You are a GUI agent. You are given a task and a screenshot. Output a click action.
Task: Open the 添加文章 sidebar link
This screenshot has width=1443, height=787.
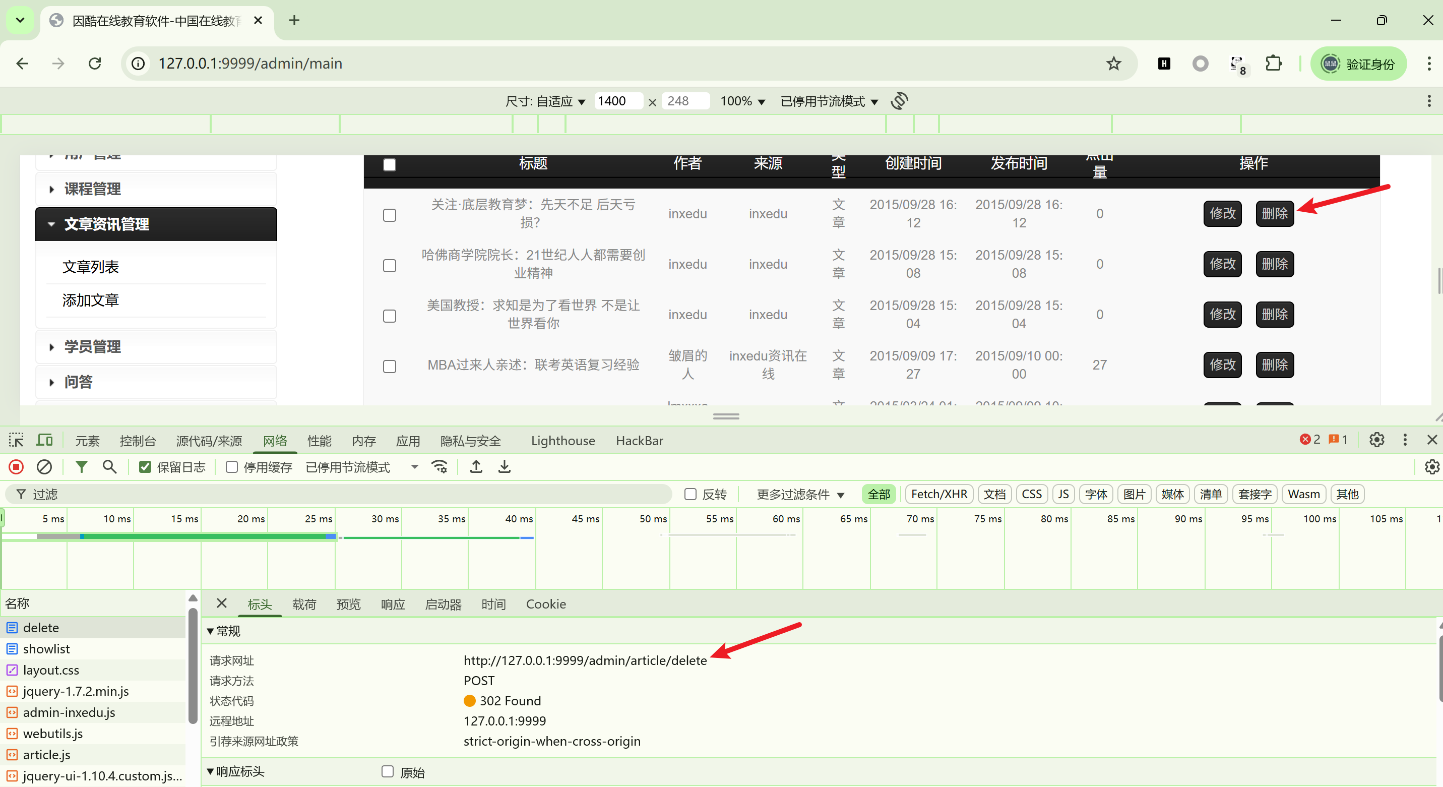pos(91,300)
